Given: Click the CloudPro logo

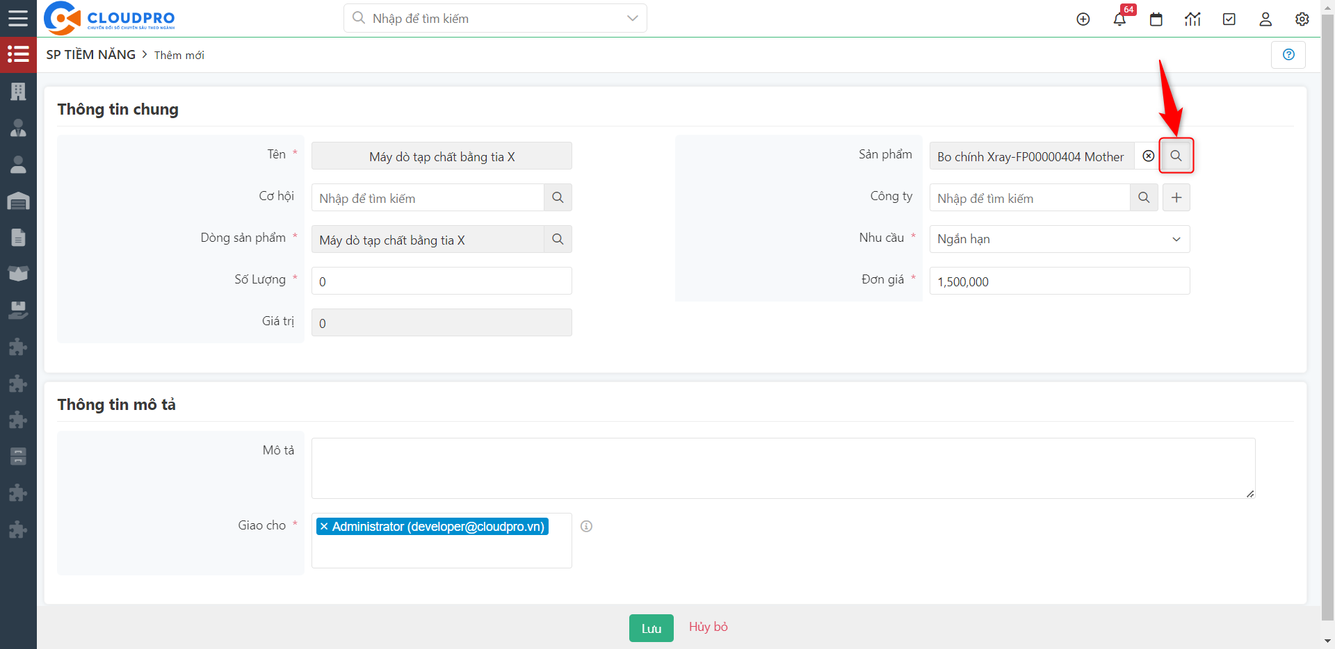Looking at the screenshot, I should pyautogui.click(x=109, y=18).
